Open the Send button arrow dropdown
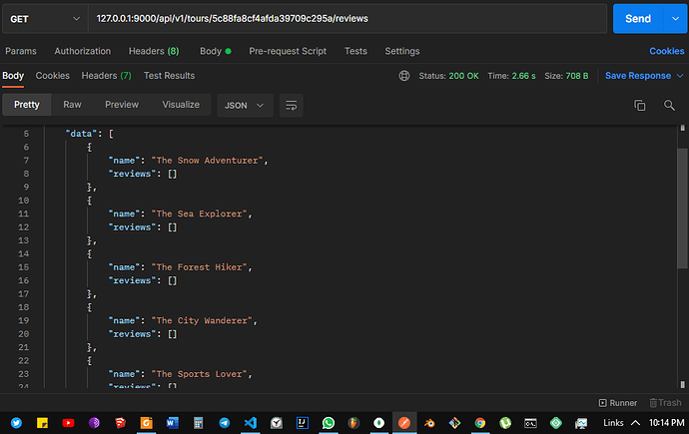 pos(675,19)
